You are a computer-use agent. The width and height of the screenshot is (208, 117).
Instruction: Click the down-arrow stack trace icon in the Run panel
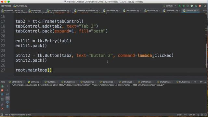[7, 90]
